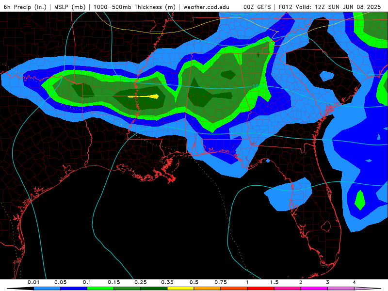Click the 0.25 legend value
Image resolution: width=388 pixels, height=291 pixels.
click(141, 282)
